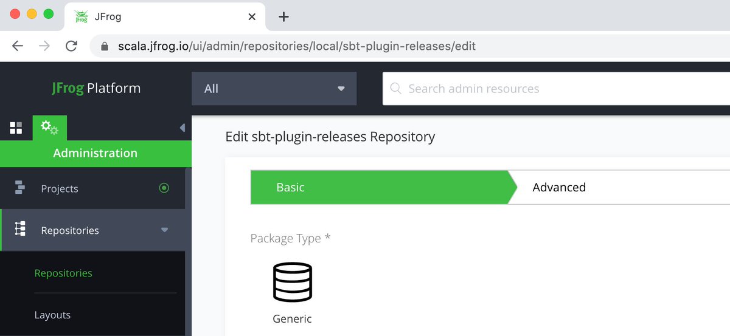Click the JFrog favicon in the tab
This screenshot has height=336, width=730.
[x=81, y=16]
